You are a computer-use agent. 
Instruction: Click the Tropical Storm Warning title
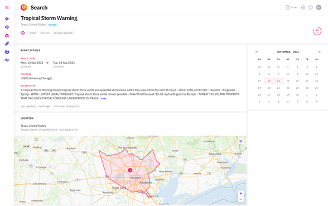coord(49,18)
